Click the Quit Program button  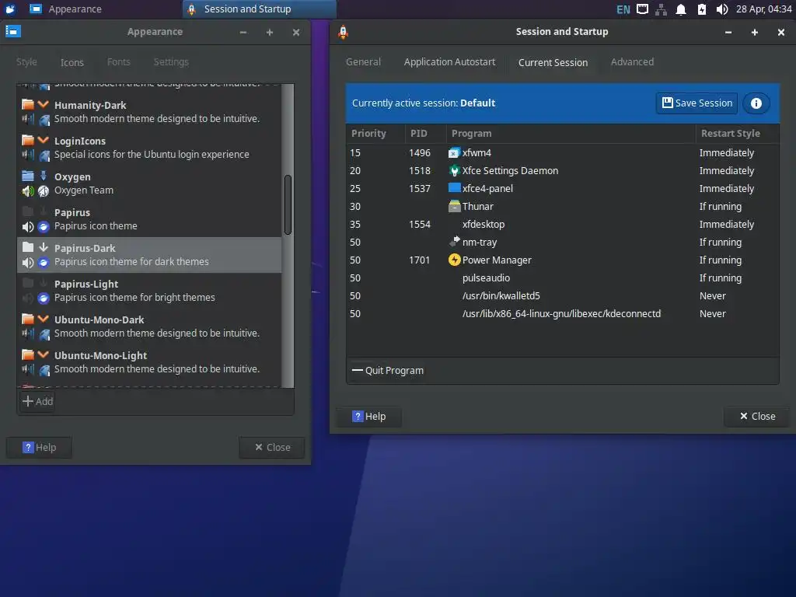(x=388, y=371)
